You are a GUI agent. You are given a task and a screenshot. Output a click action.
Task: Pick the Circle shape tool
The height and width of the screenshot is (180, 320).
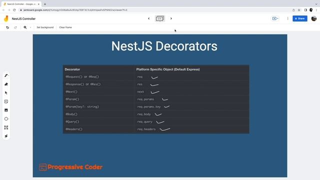pos(6,119)
